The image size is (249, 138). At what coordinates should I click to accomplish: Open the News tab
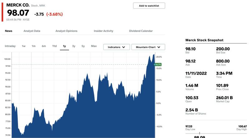coord(9,31)
